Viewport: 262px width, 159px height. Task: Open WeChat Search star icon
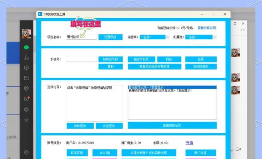point(26,120)
